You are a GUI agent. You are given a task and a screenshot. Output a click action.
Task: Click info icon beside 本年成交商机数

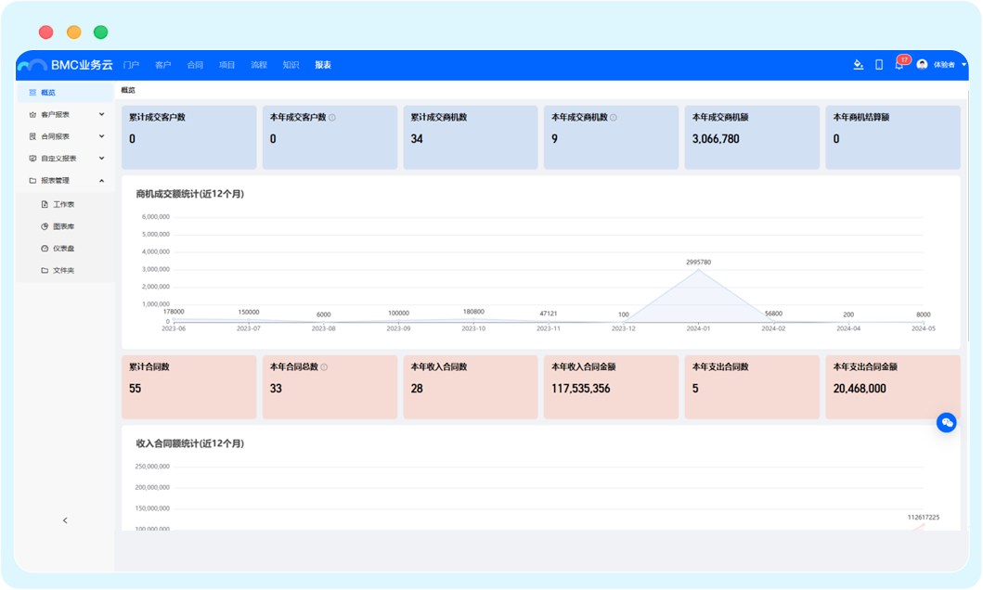(614, 118)
